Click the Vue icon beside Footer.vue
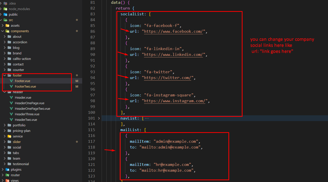The width and height of the screenshot is (328, 182). point(11,81)
